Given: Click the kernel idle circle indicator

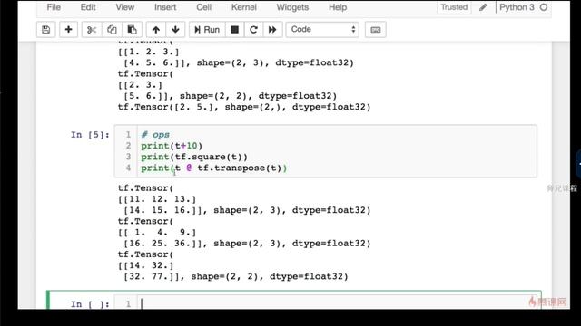Looking at the screenshot, I should click(544, 7).
